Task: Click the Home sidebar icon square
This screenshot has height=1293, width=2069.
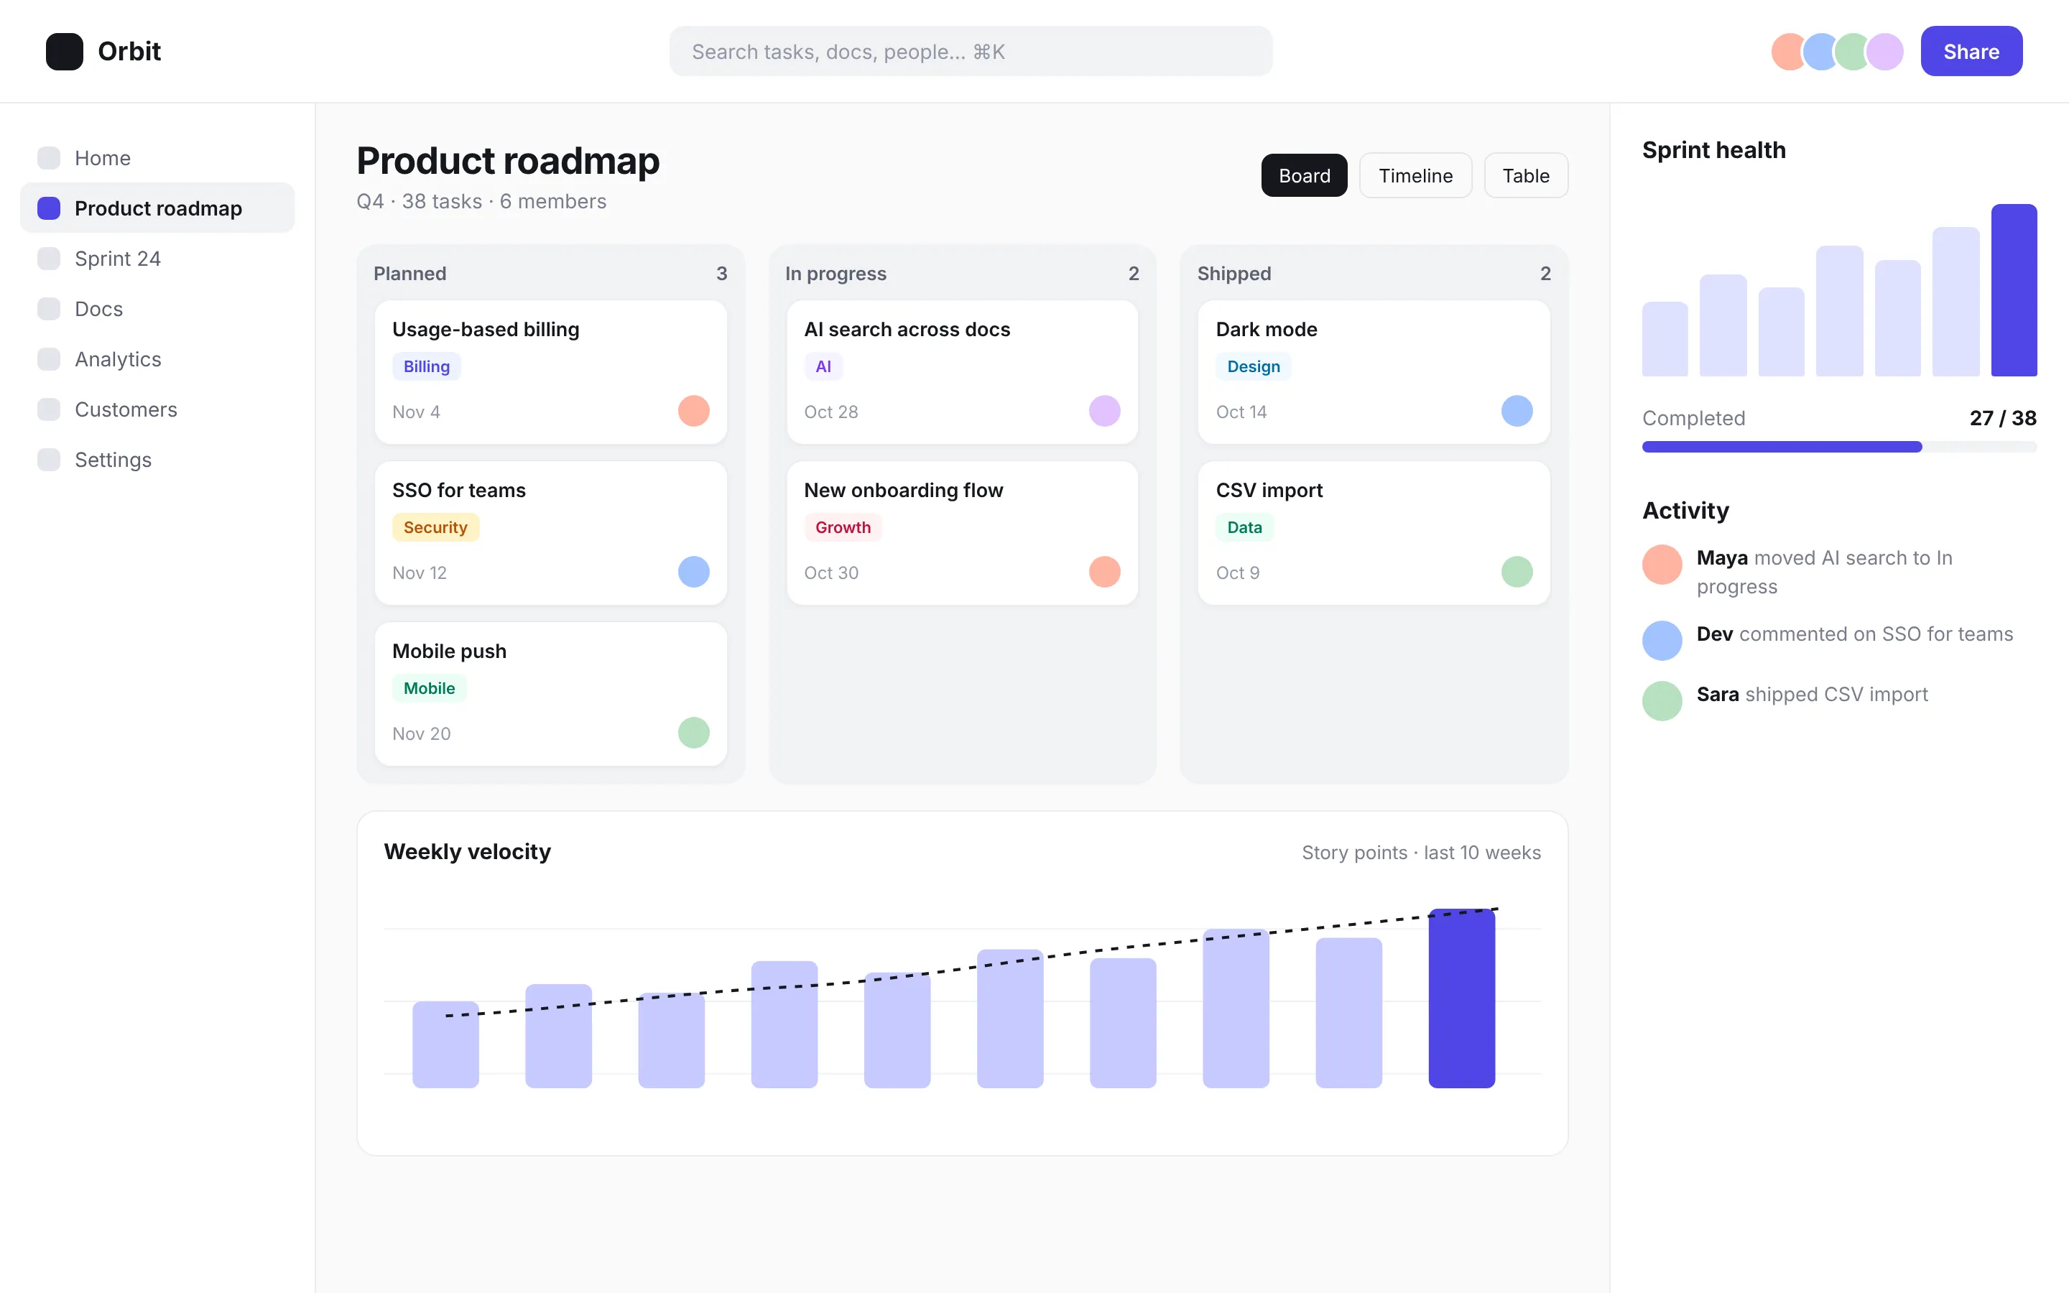Action: point(49,158)
